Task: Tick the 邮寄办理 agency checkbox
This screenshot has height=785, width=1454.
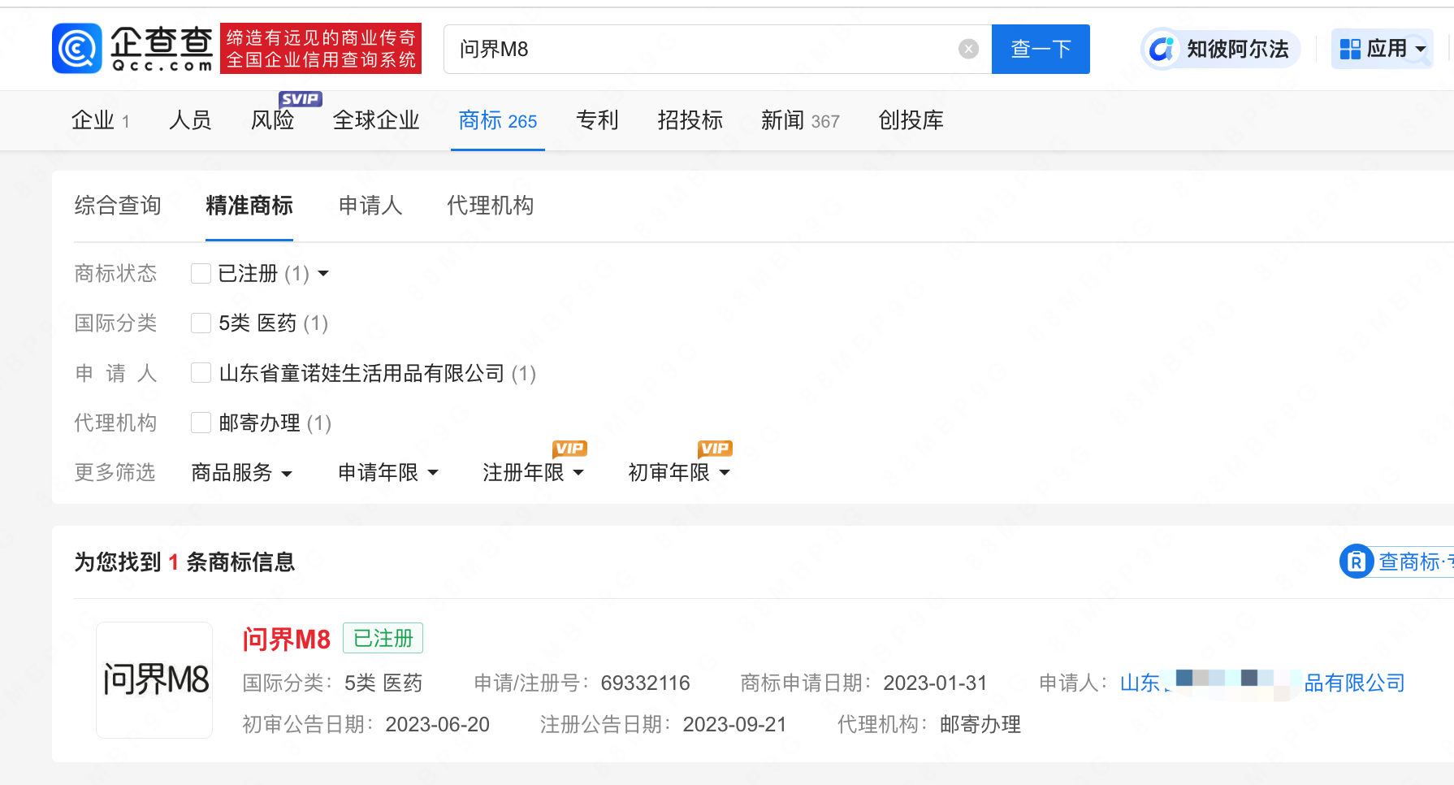Action: (201, 423)
